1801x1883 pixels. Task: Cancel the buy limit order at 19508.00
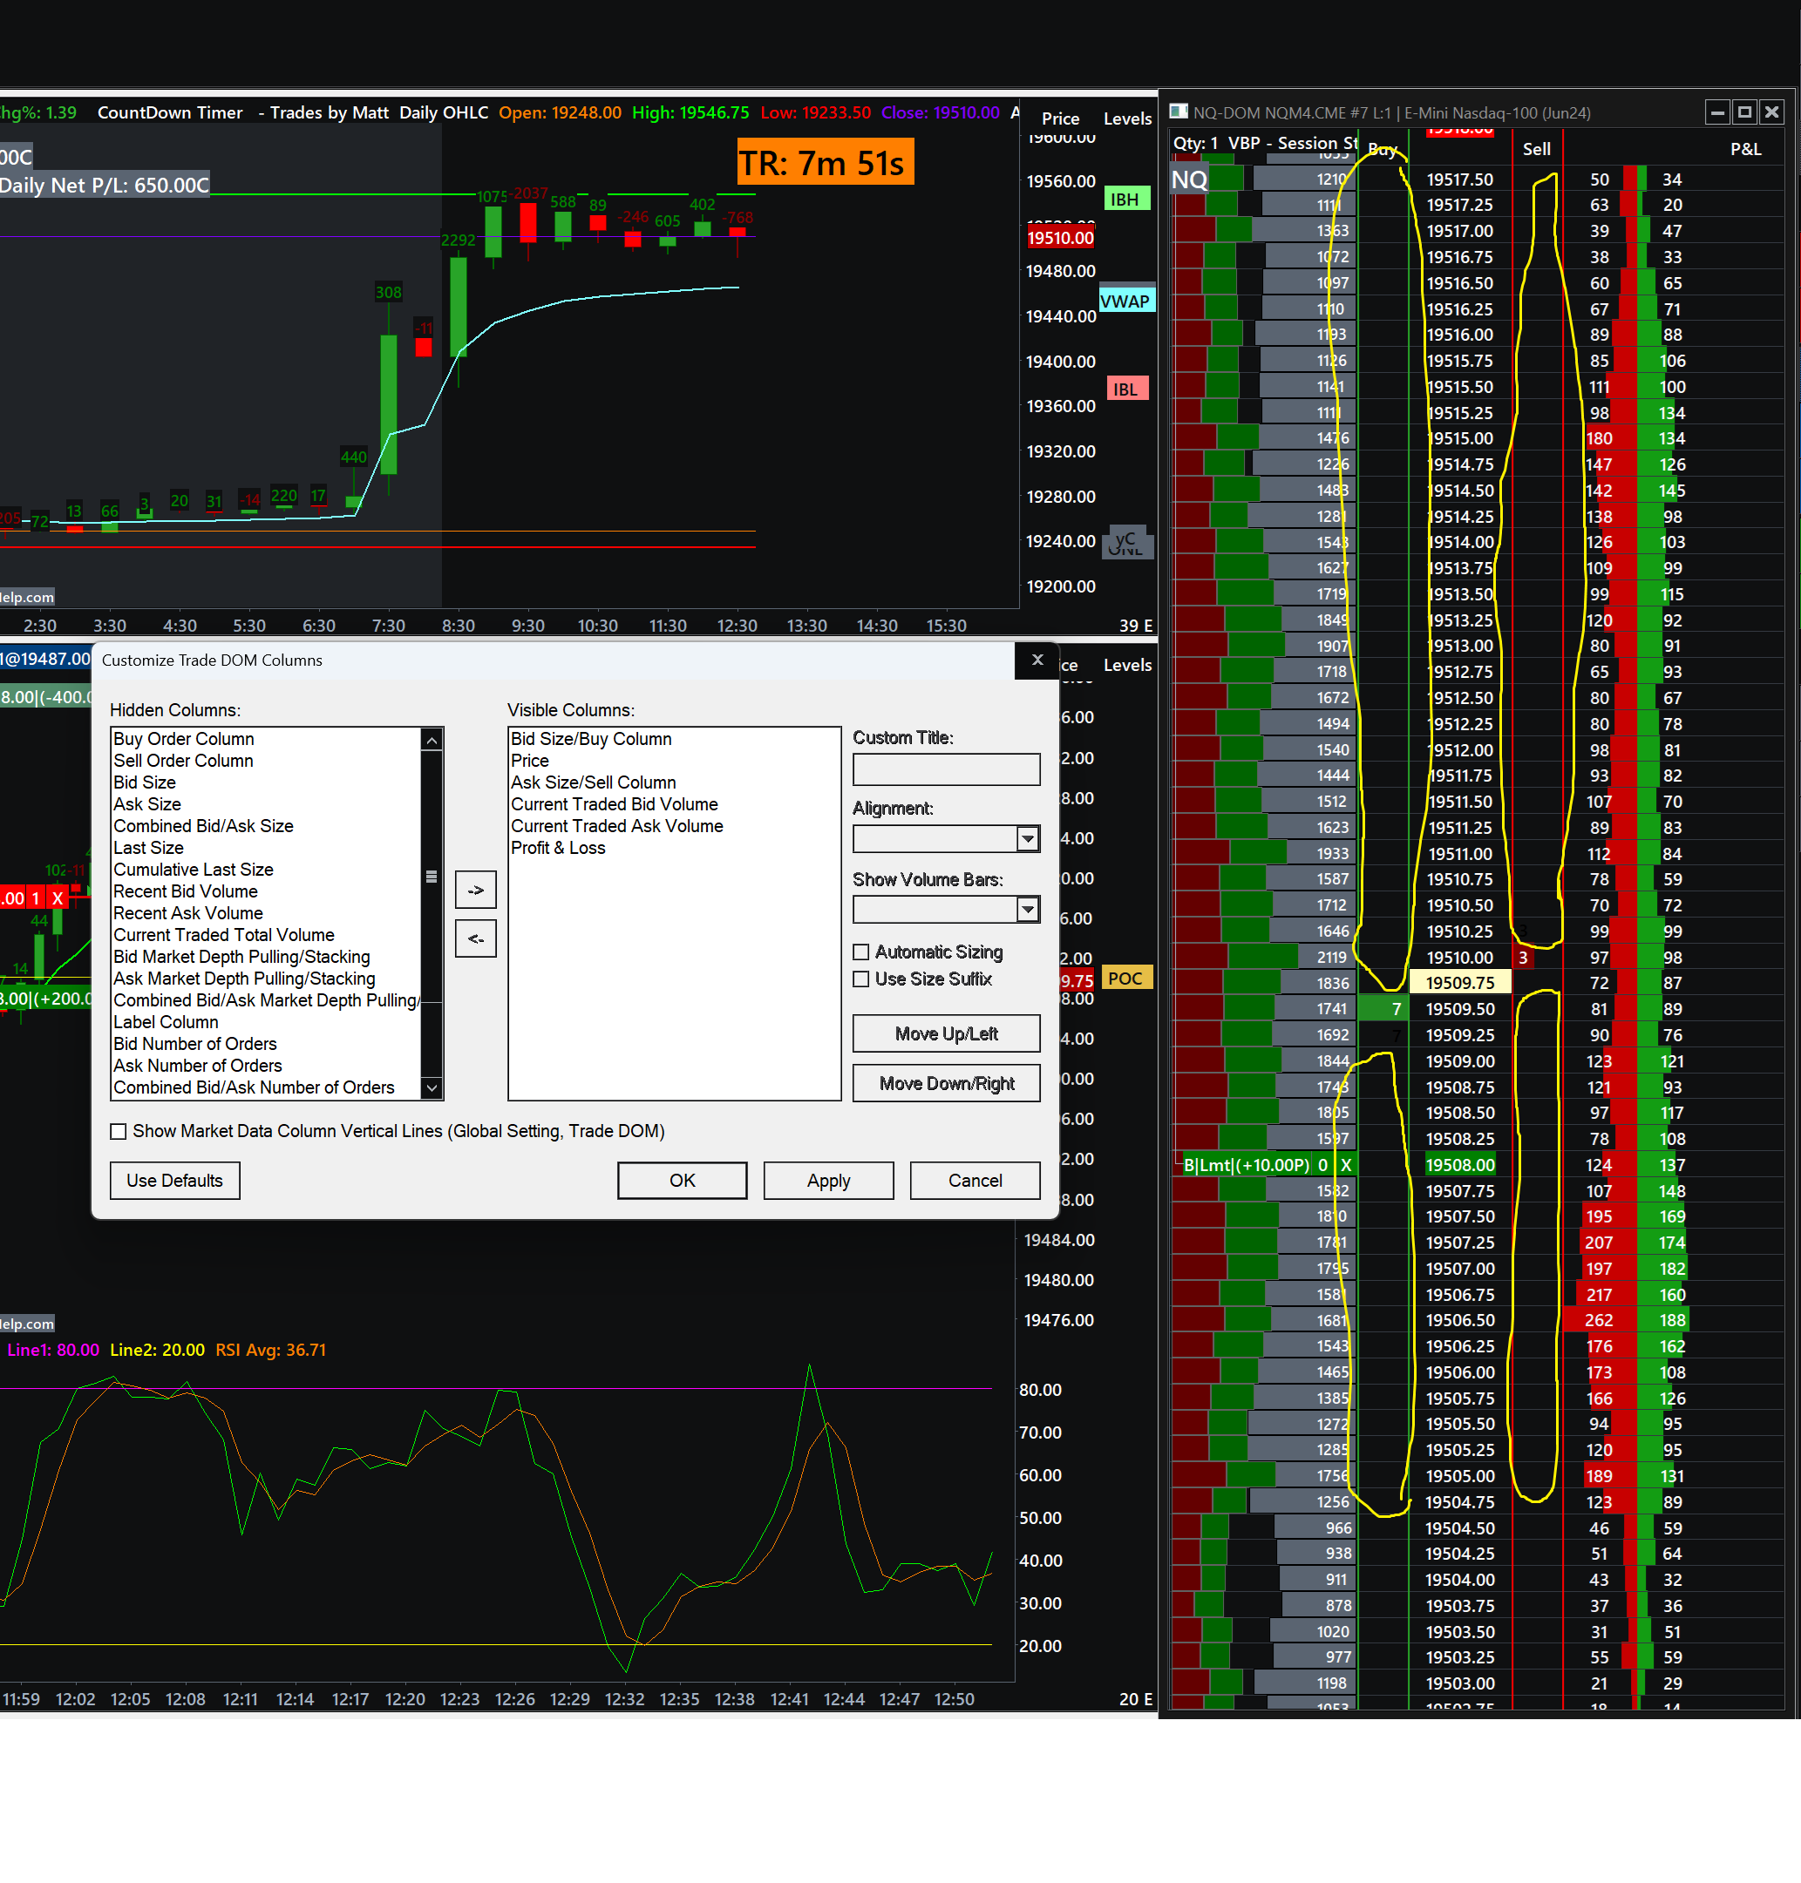pos(1346,1164)
